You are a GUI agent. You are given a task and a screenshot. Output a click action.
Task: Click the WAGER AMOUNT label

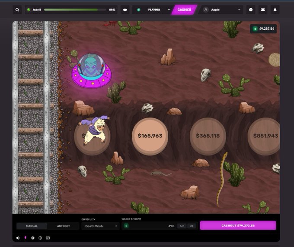point(131,219)
